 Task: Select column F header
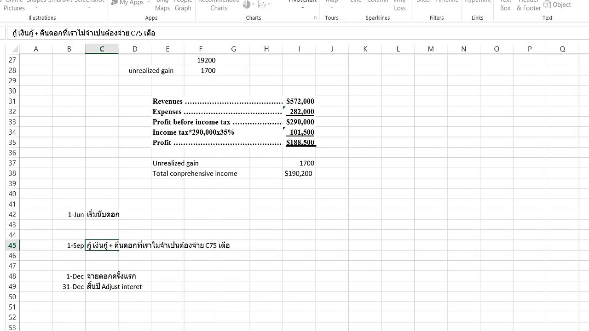point(201,49)
